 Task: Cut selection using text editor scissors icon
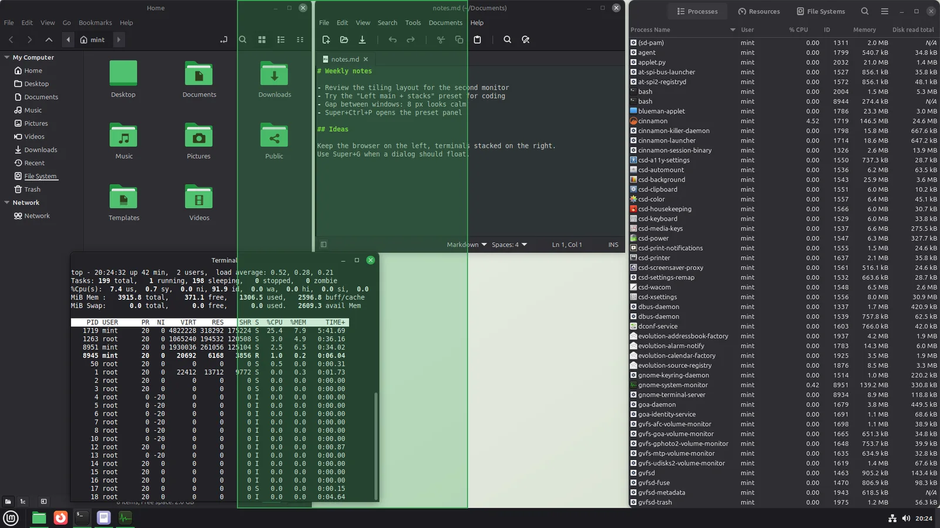(441, 40)
